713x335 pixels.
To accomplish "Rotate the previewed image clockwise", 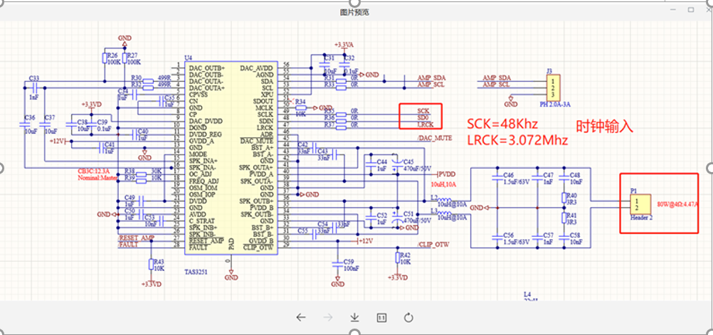I will (408, 318).
